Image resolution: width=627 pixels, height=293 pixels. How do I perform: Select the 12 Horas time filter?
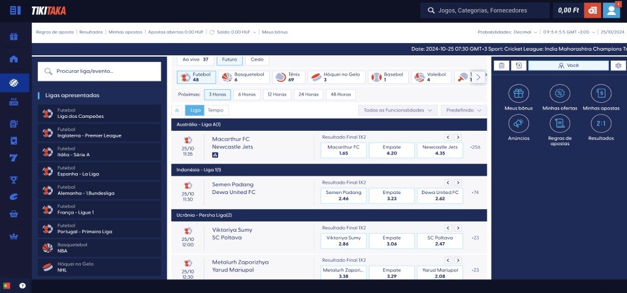(277, 94)
